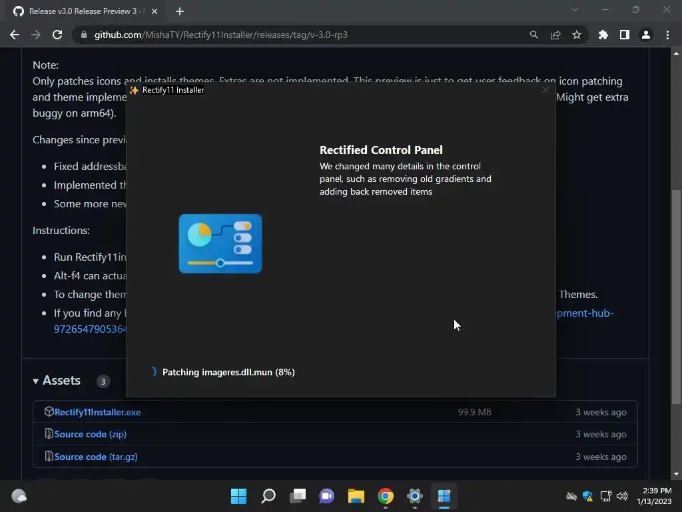Open Windows Security tray icon
Viewport: 682px width, 512px height.
click(x=587, y=496)
